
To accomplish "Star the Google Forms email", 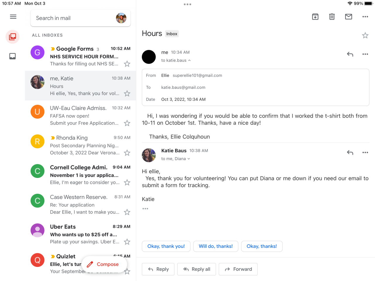I will click(x=127, y=64).
